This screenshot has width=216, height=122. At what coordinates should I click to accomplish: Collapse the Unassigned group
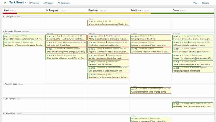pos(3,17)
